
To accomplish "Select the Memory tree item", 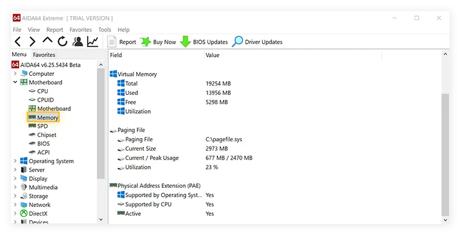I will tap(44, 117).
